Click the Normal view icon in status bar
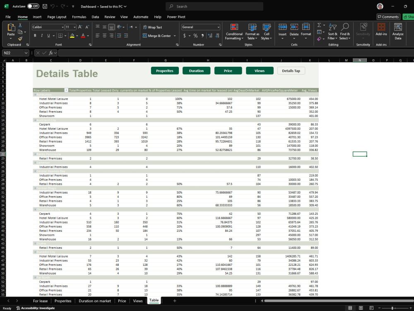The height and width of the screenshot is (311, 414). click(x=350, y=308)
